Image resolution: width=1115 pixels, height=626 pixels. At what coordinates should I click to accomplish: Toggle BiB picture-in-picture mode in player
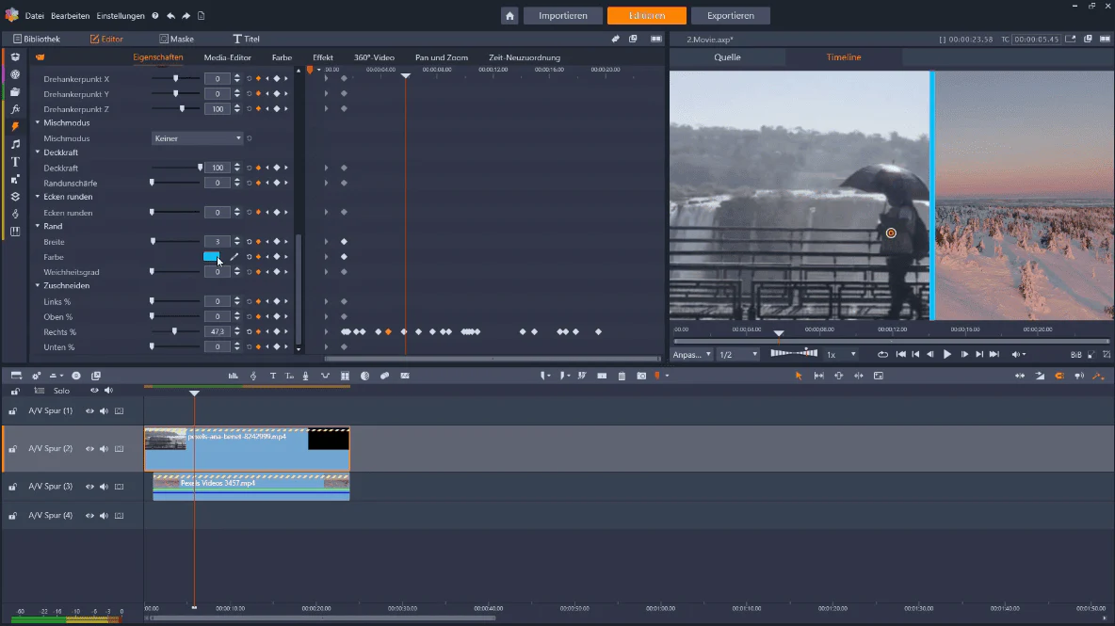tap(1075, 355)
